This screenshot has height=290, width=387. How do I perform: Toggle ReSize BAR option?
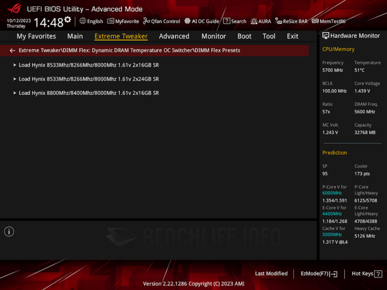click(291, 21)
